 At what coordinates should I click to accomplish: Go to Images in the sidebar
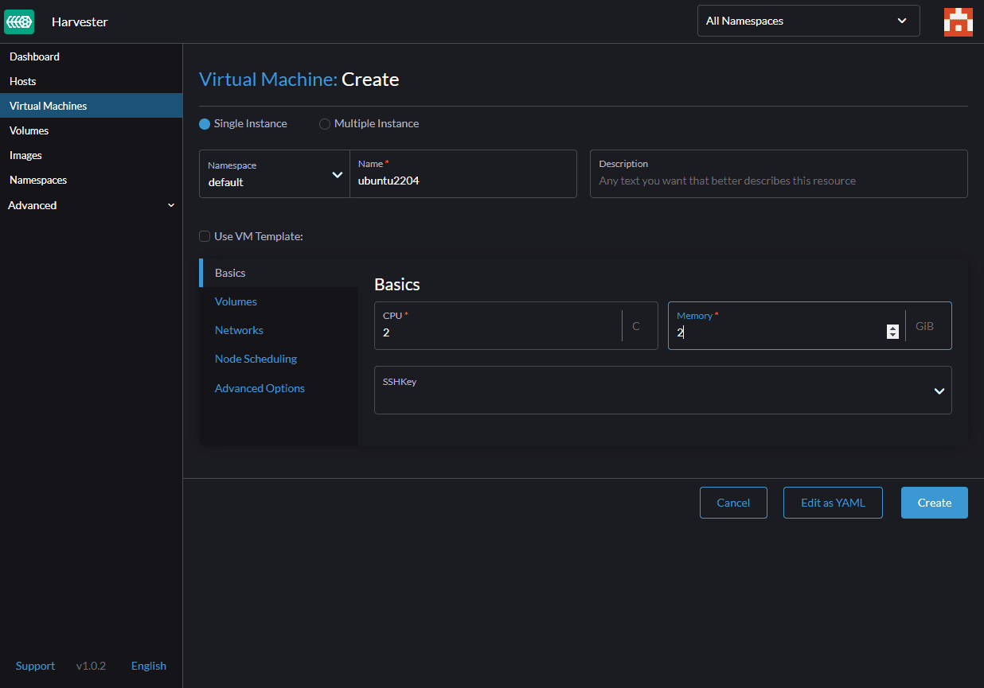tap(25, 155)
